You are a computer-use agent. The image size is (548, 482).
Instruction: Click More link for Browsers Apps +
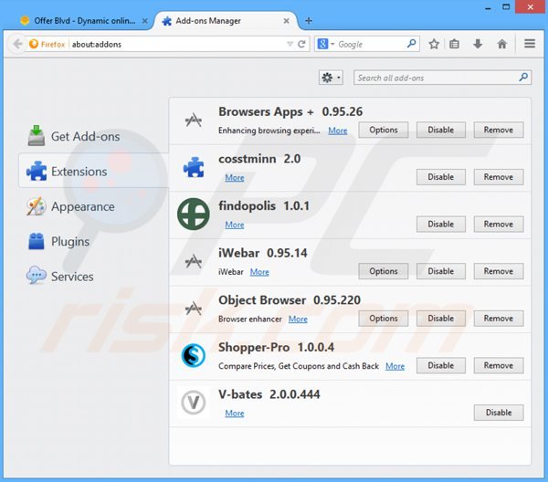338,131
